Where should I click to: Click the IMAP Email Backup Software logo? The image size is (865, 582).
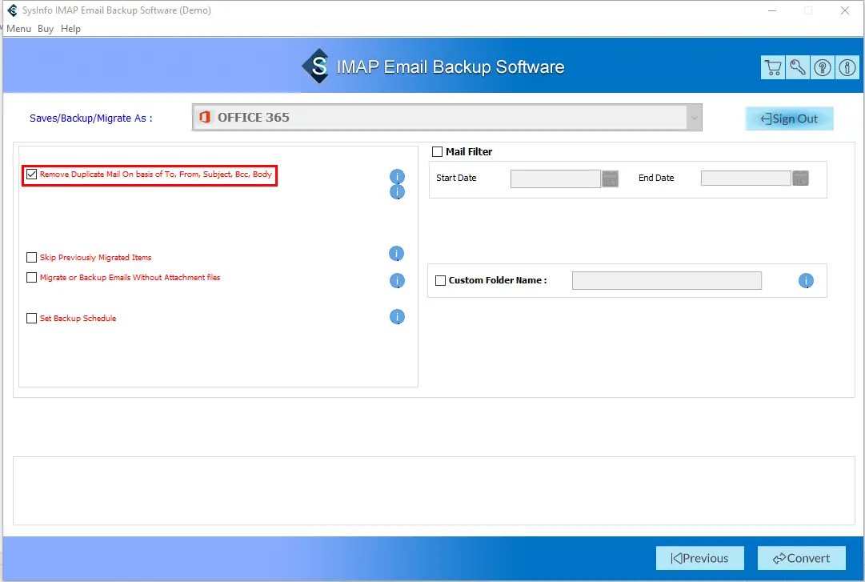pyautogui.click(x=317, y=66)
